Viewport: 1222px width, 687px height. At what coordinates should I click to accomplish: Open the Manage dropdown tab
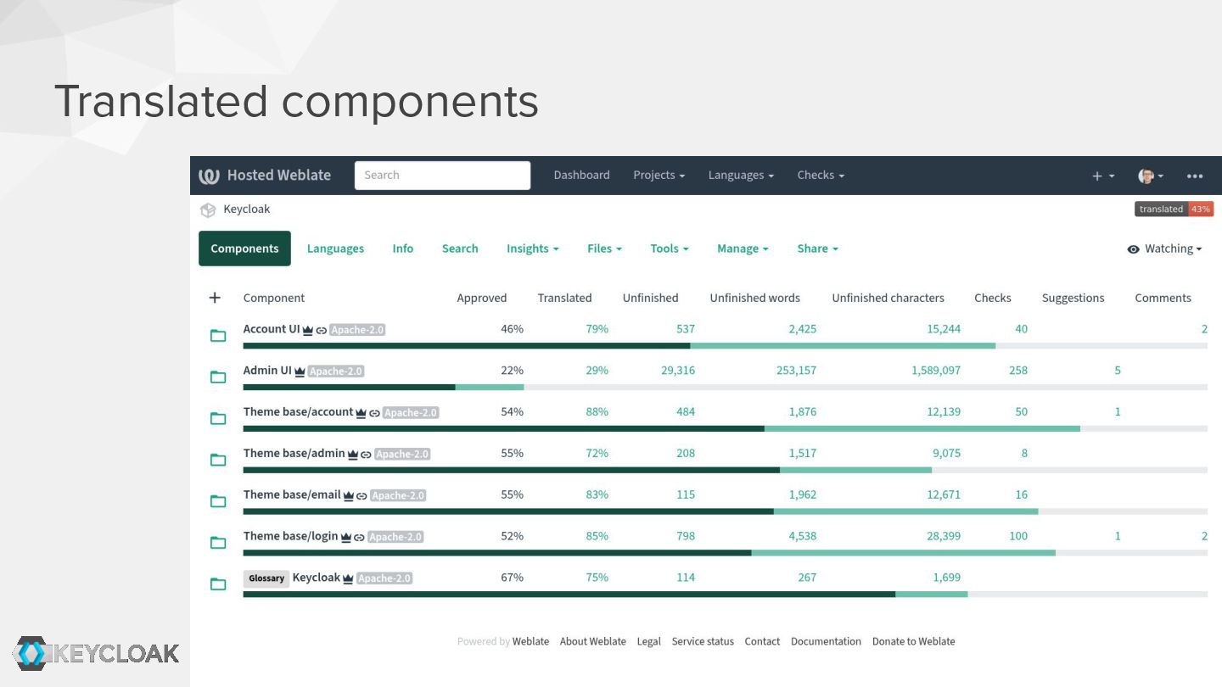tap(743, 249)
